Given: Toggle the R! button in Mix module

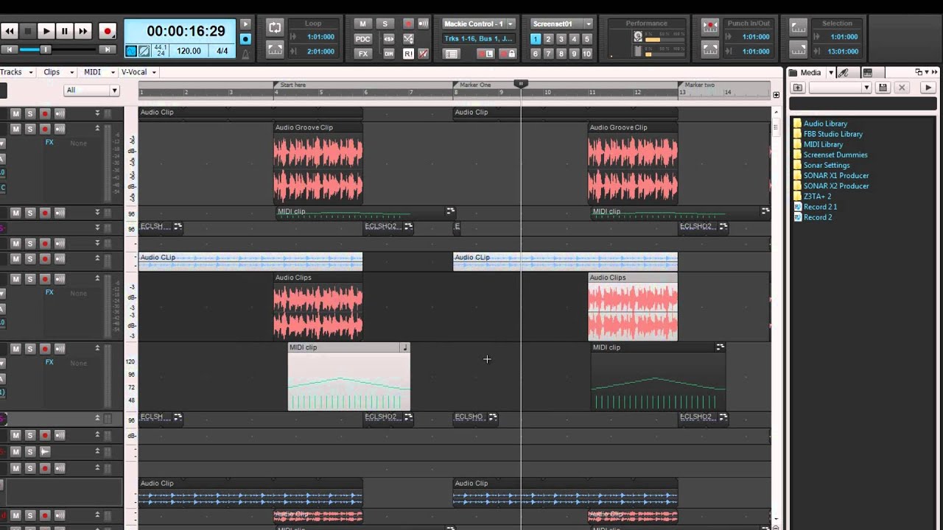Looking at the screenshot, I should click(408, 54).
